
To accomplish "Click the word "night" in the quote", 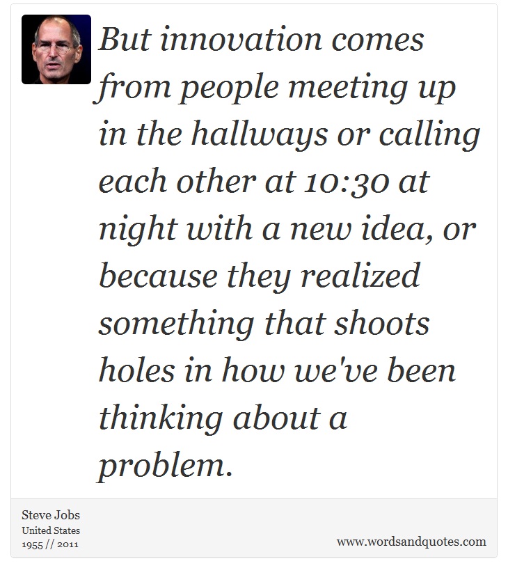I will click(x=138, y=230).
